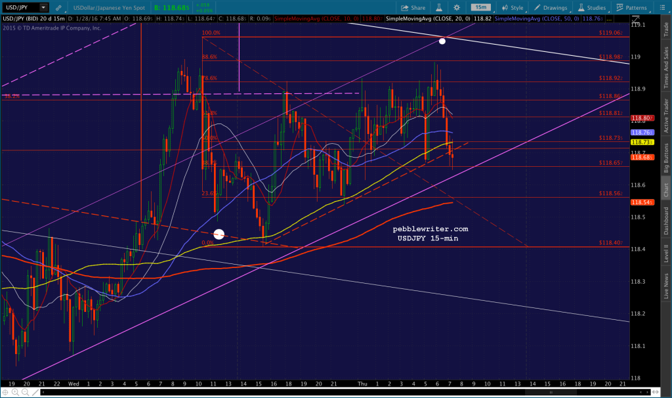Open the Live News sidebar tab
Screen dimensions: 672x398
[x=666, y=286]
